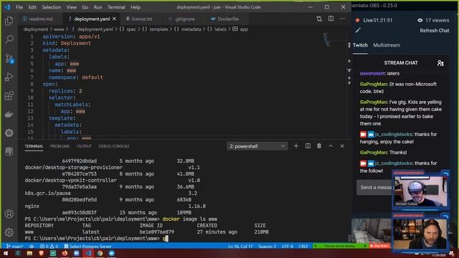Image resolution: width=459 pixels, height=258 pixels.
Task: Click the 'www' folder breadcrumb
Action: point(59,29)
